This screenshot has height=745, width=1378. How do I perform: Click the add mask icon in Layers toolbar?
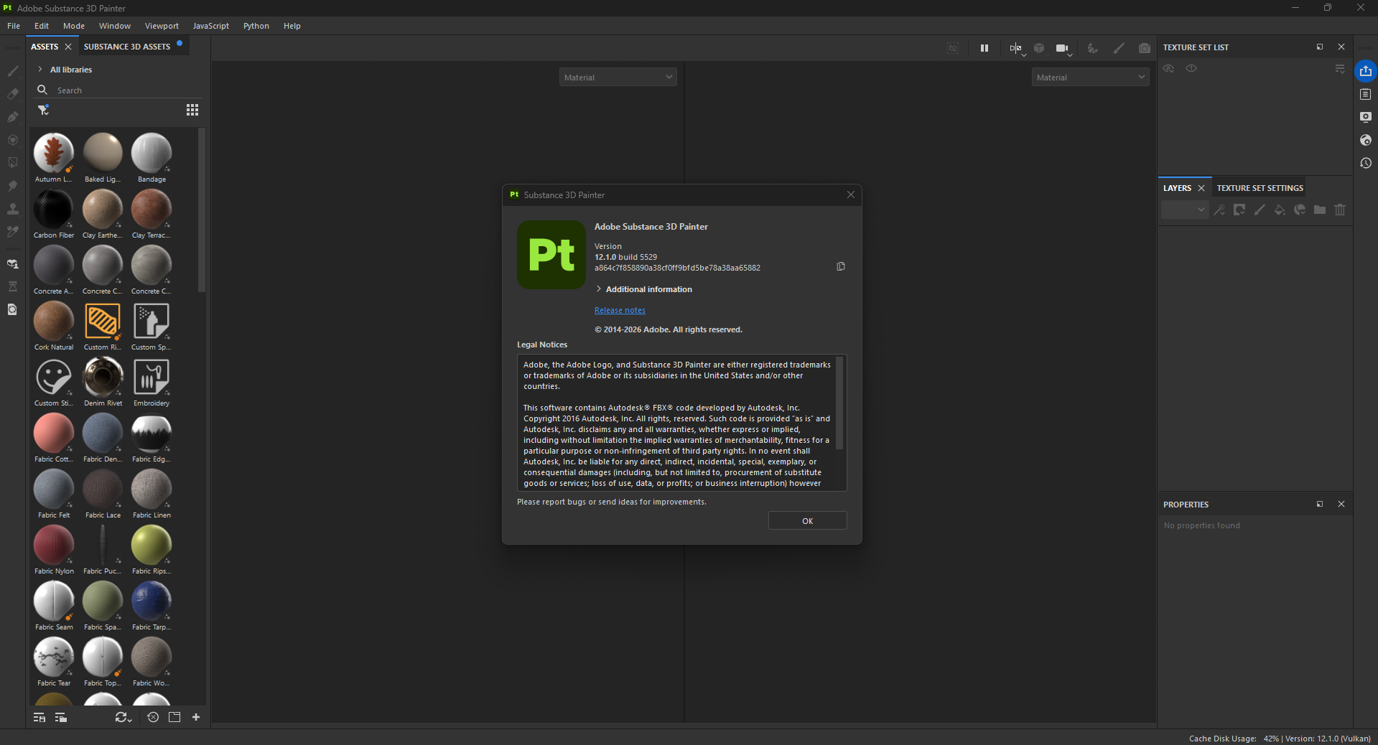click(1239, 210)
